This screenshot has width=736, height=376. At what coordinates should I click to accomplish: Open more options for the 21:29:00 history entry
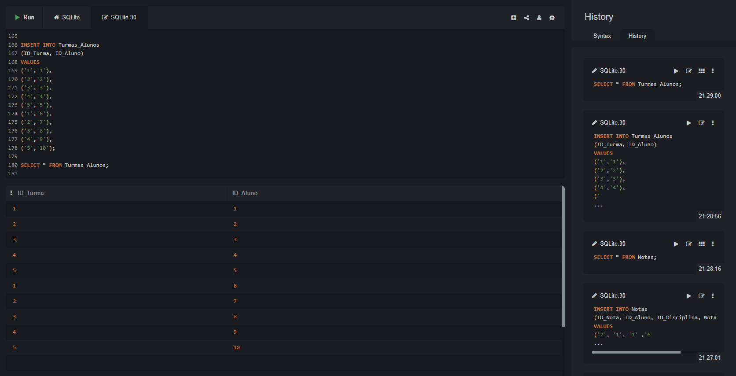[713, 71]
